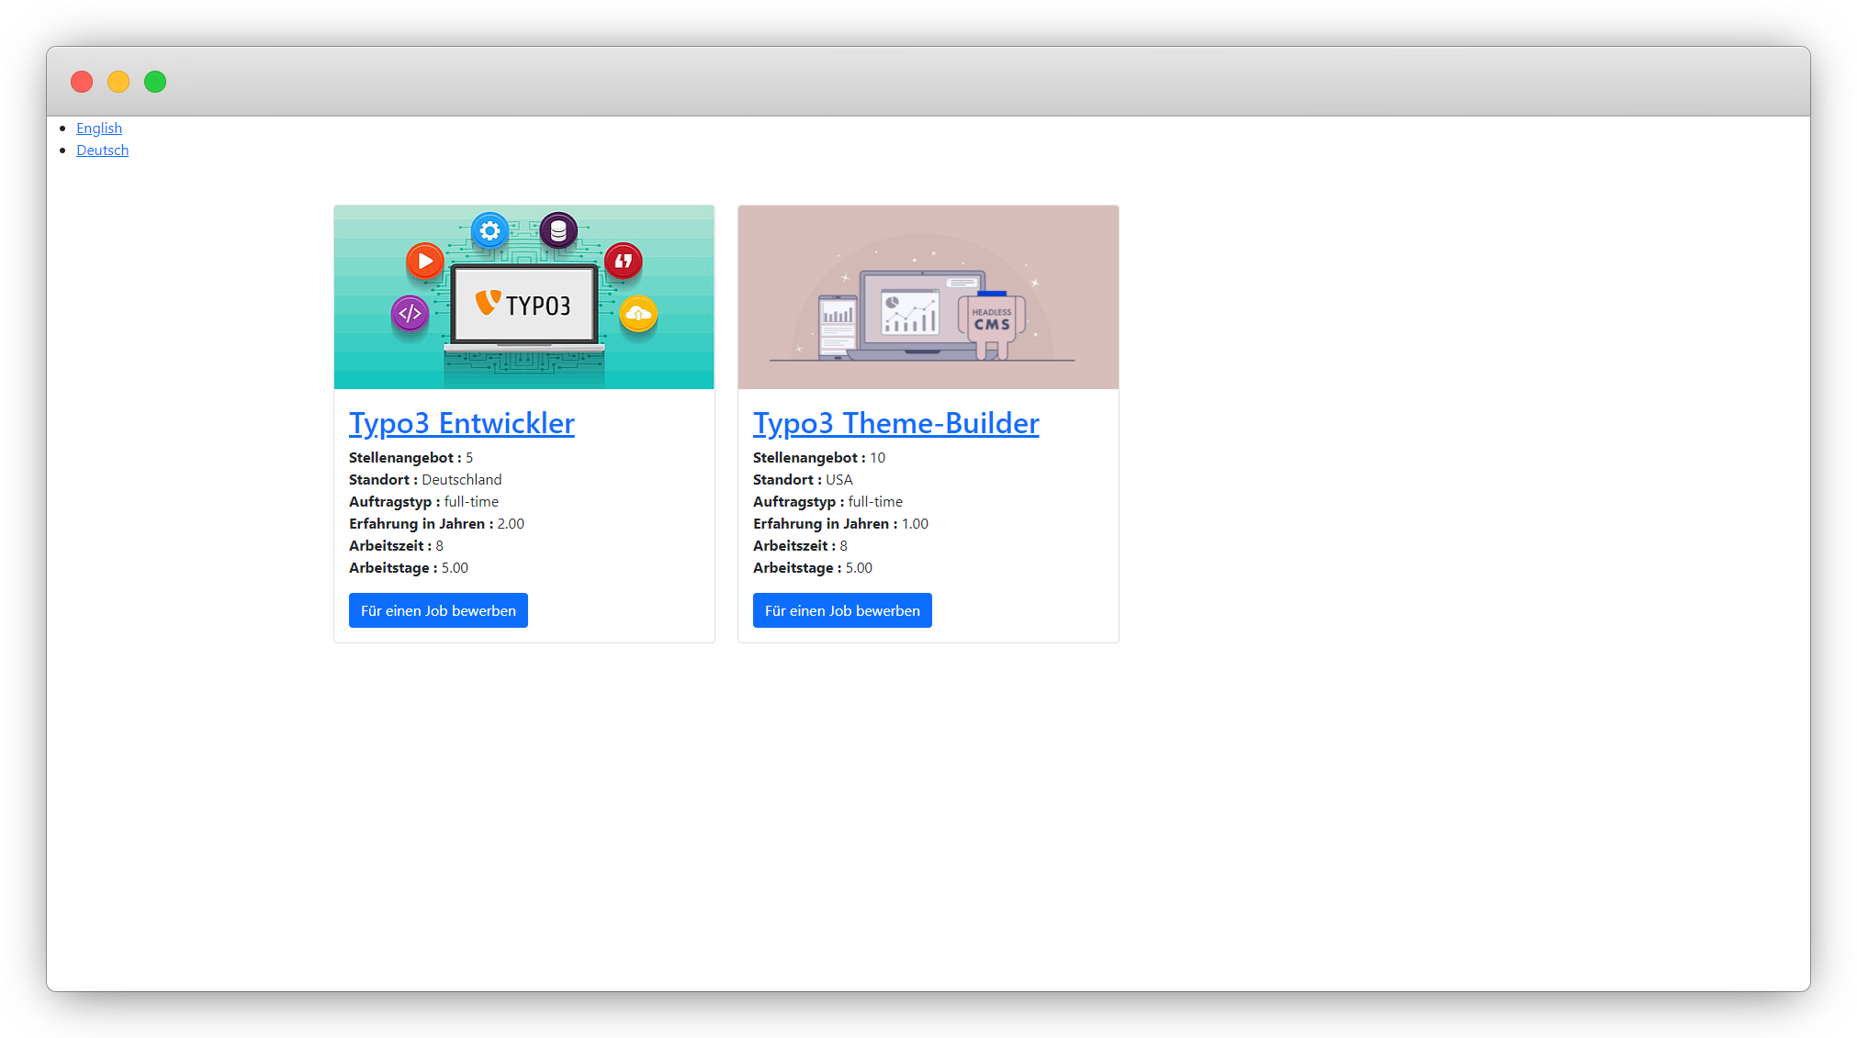
Task: Apply for the Typo3 Theme-Builder job
Action: [x=842, y=610]
